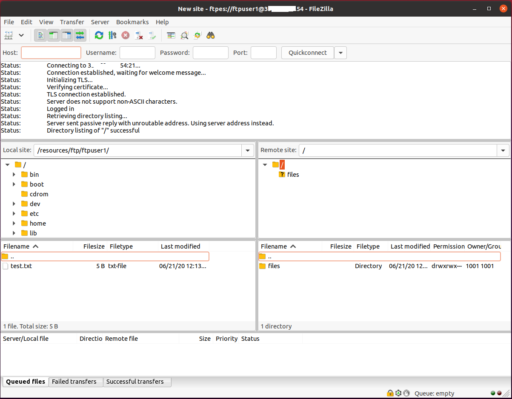This screenshot has width=512, height=399.
Task: Open the Transfer menu
Action: coord(72,22)
